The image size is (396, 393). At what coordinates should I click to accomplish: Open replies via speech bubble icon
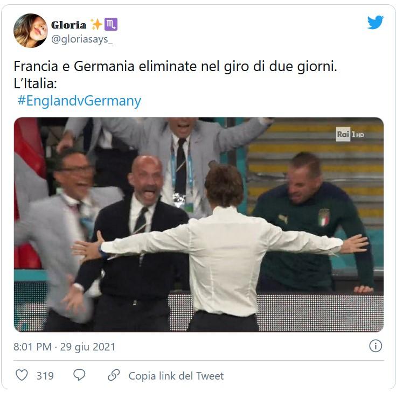click(x=79, y=375)
